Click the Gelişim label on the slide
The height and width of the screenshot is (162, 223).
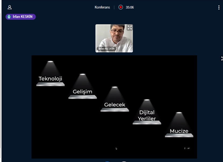[82, 92]
